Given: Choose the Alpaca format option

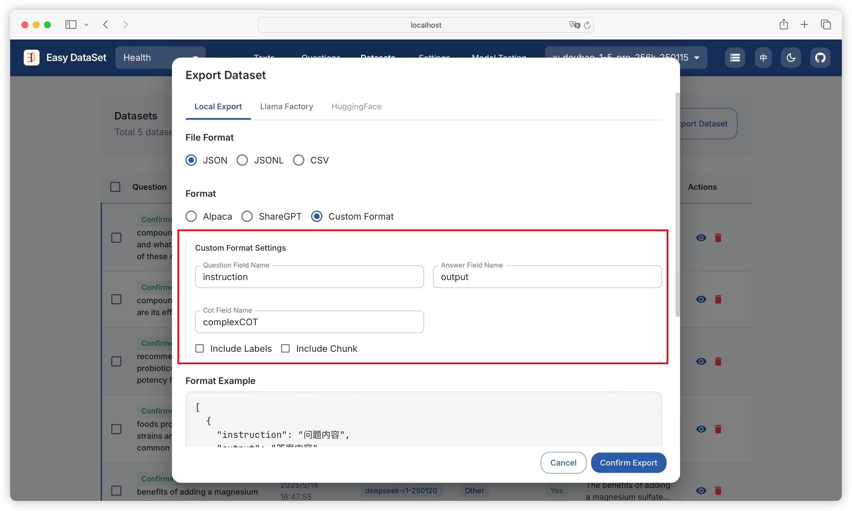Looking at the screenshot, I should tap(191, 216).
